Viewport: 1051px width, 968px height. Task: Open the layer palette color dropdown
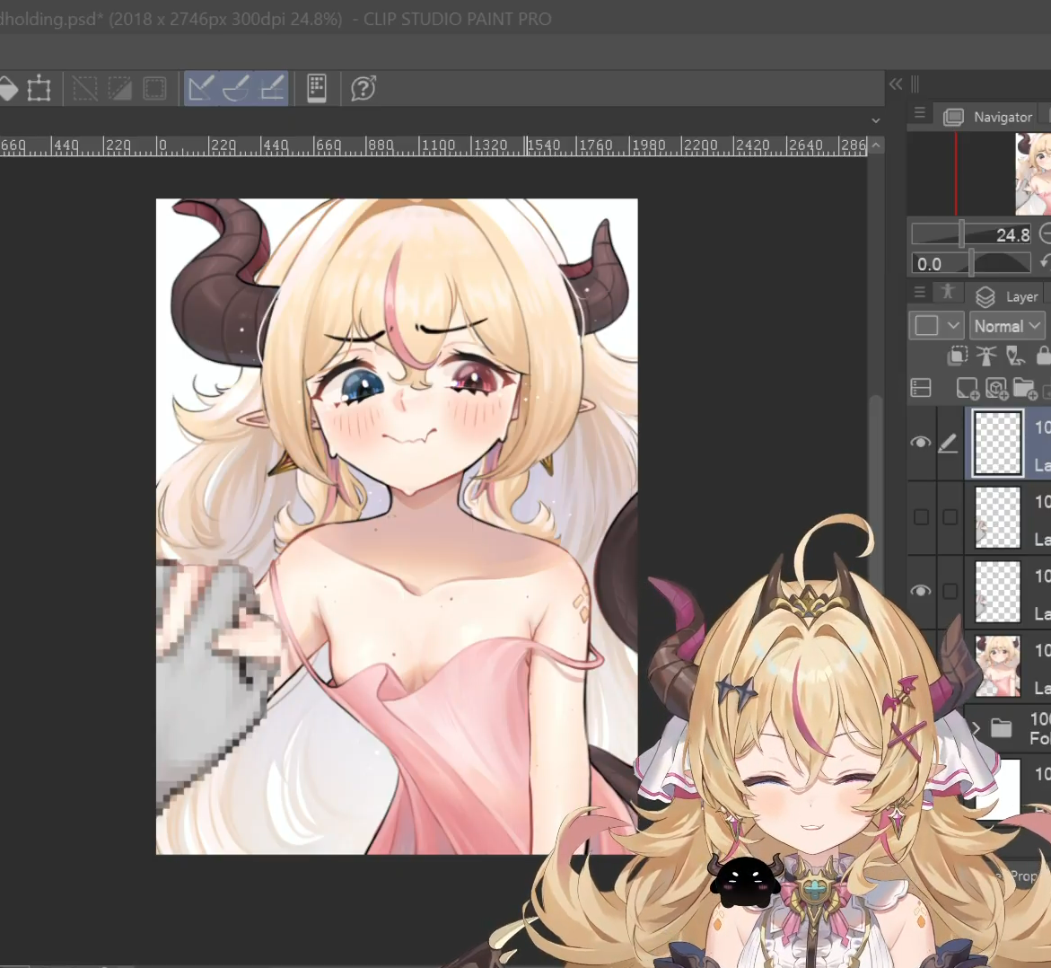click(936, 326)
